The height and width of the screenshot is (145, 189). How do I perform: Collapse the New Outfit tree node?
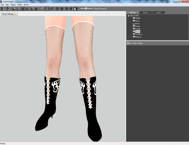pyautogui.click(x=129, y=16)
